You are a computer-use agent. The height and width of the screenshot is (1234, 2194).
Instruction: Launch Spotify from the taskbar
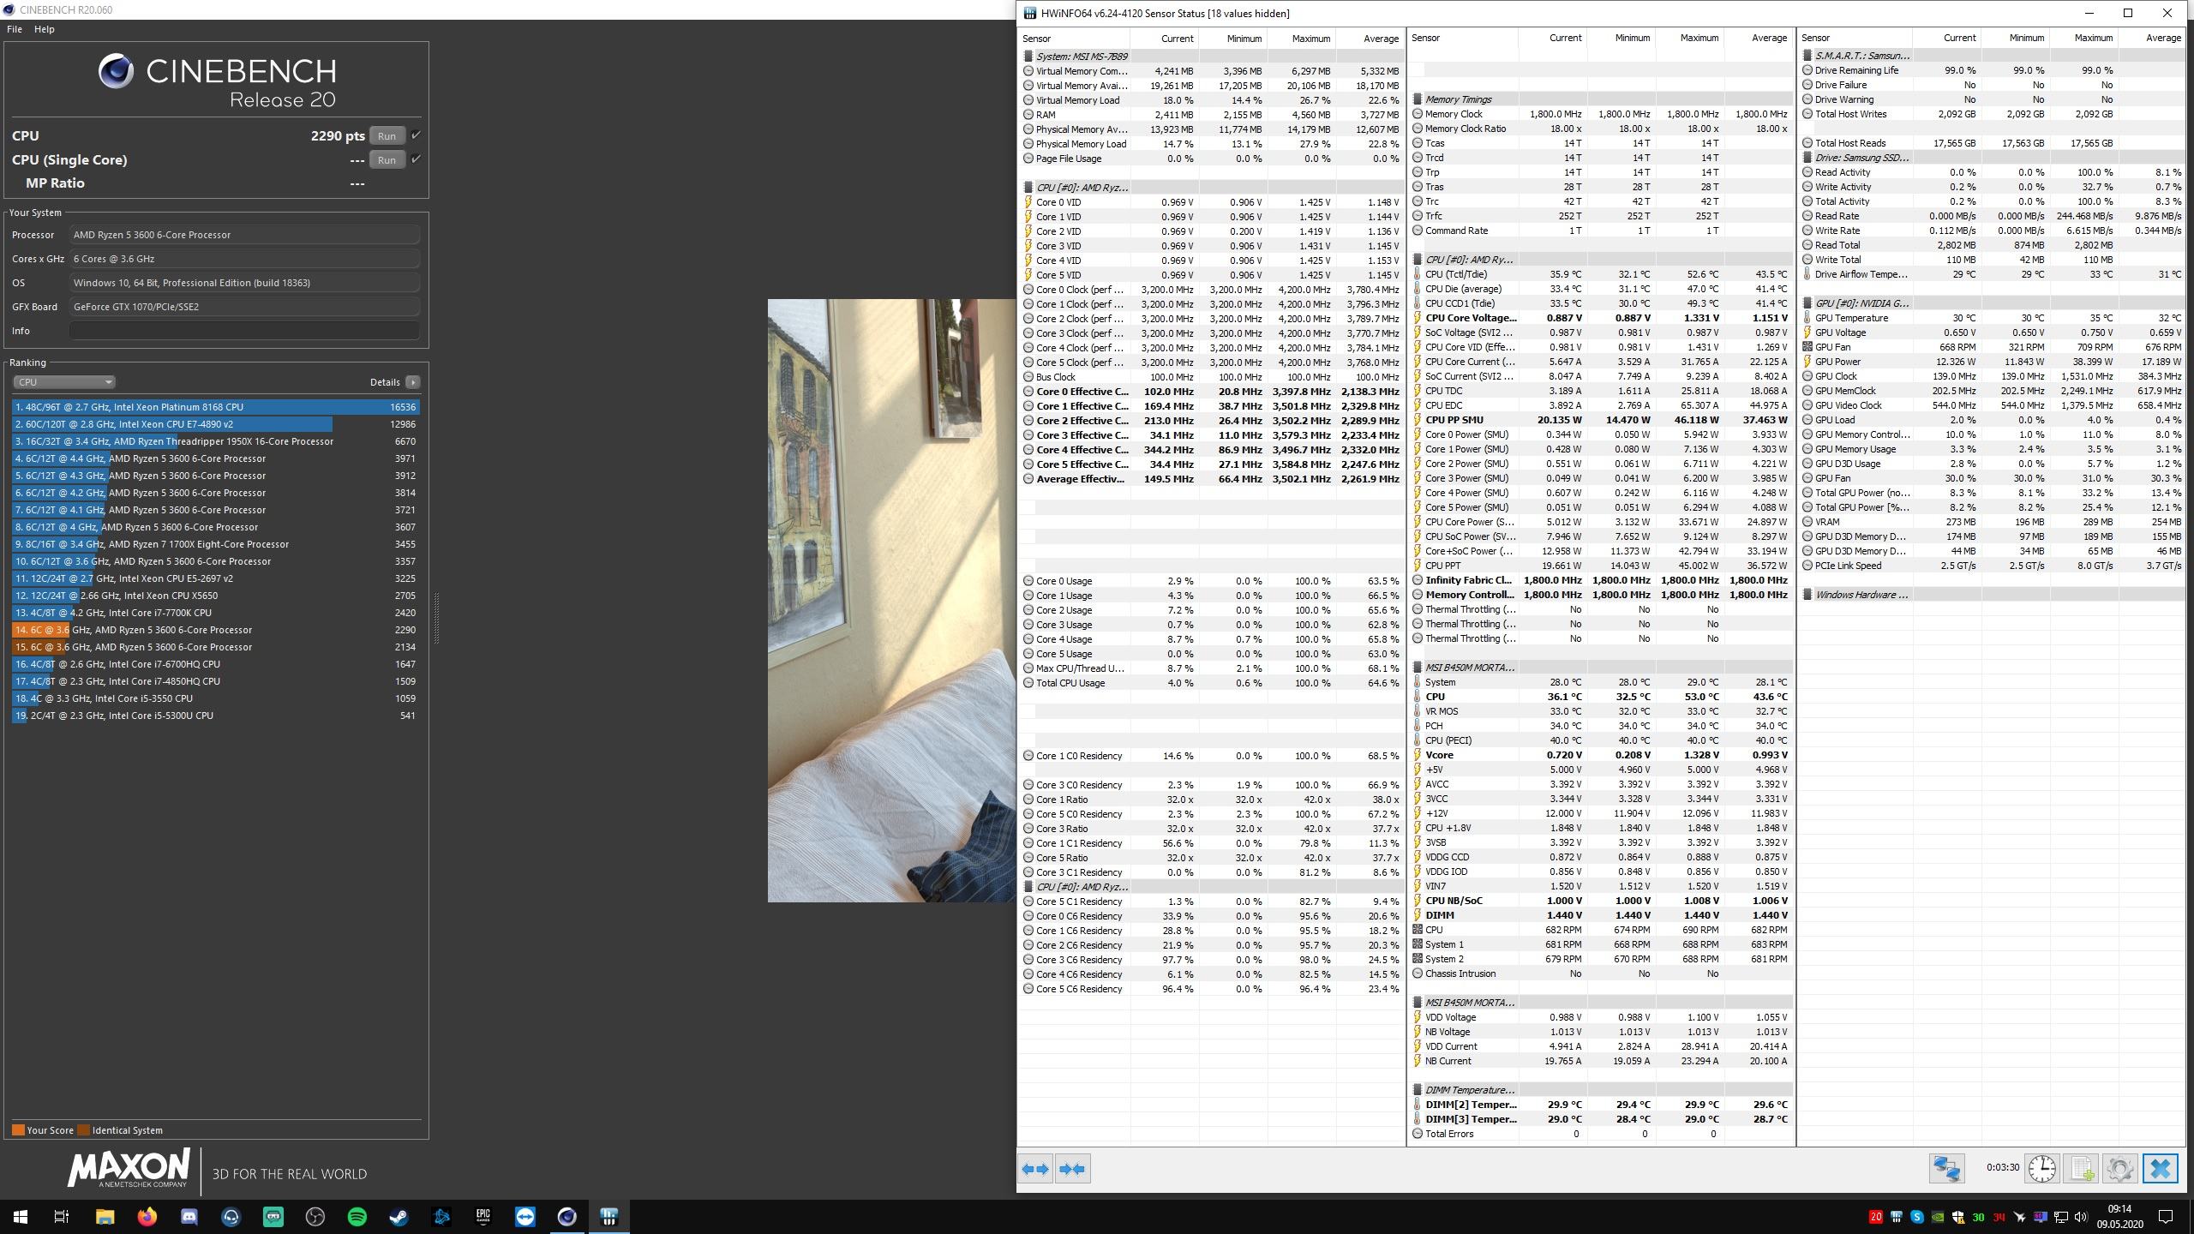[357, 1216]
